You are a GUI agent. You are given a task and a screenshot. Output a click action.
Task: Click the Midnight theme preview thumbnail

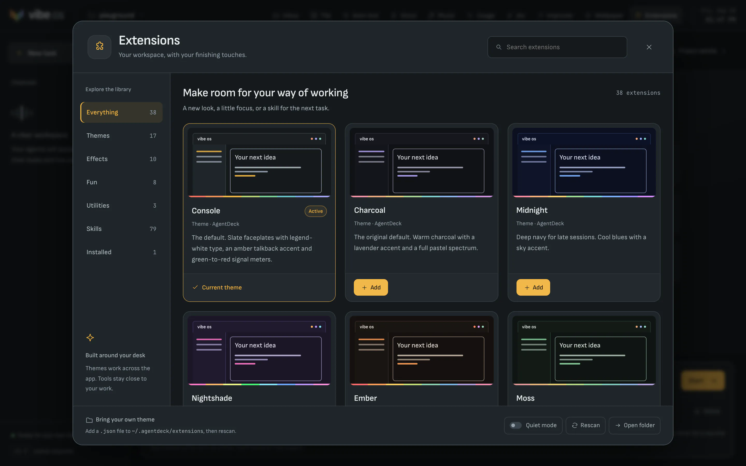(x=584, y=162)
